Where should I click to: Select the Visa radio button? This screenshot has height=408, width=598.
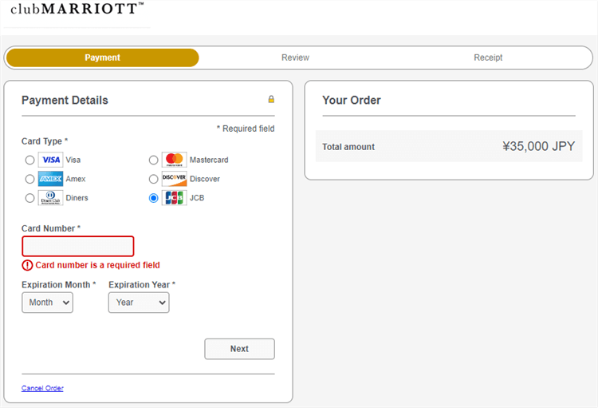tap(30, 160)
